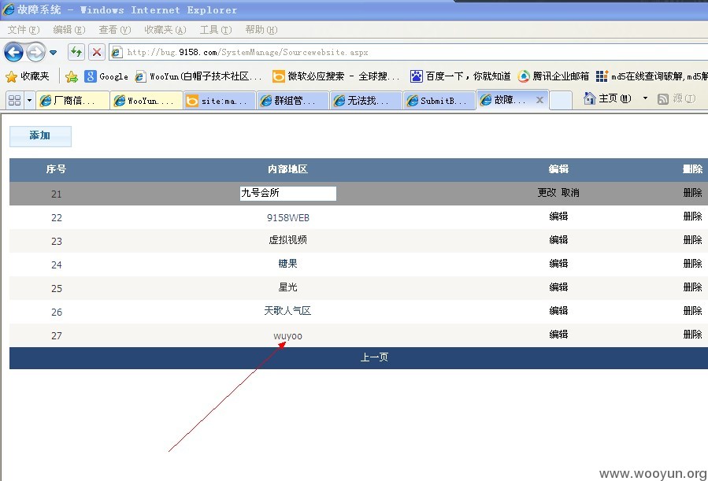The image size is (708, 481).
Task: Click the IE logo in title bar
Action: [8, 9]
